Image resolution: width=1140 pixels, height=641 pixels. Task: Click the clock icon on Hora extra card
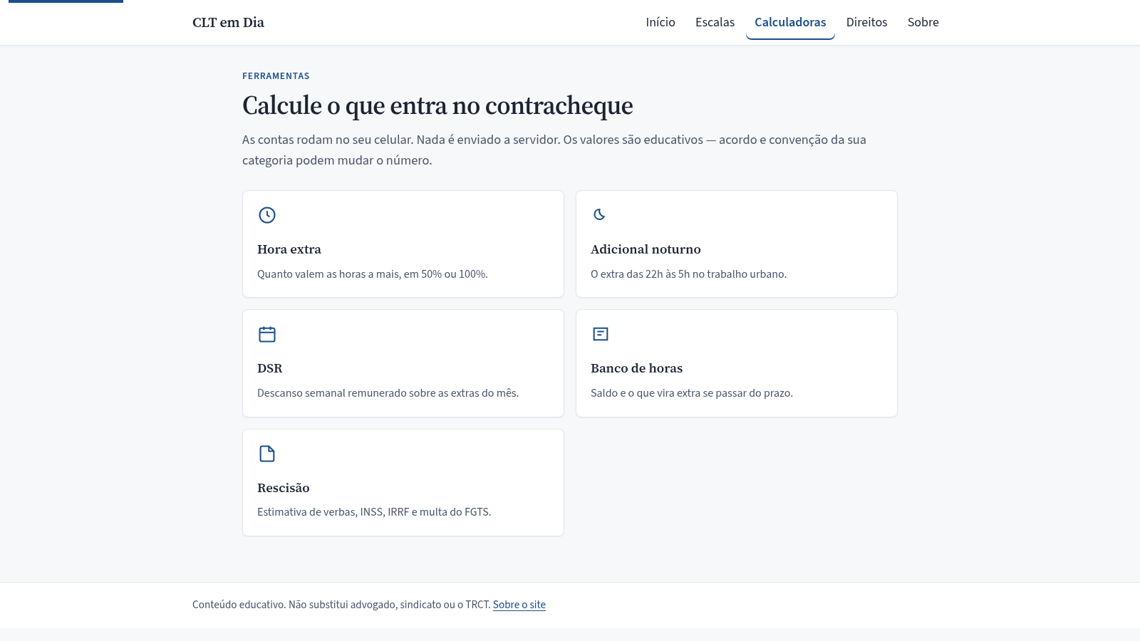coord(267,215)
